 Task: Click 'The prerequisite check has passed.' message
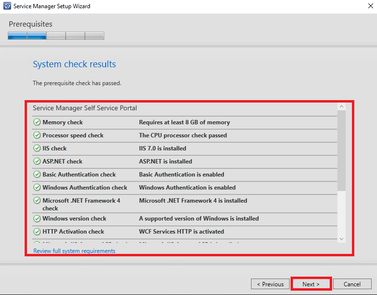(x=77, y=83)
